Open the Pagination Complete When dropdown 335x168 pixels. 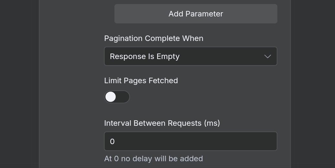coord(190,56)
